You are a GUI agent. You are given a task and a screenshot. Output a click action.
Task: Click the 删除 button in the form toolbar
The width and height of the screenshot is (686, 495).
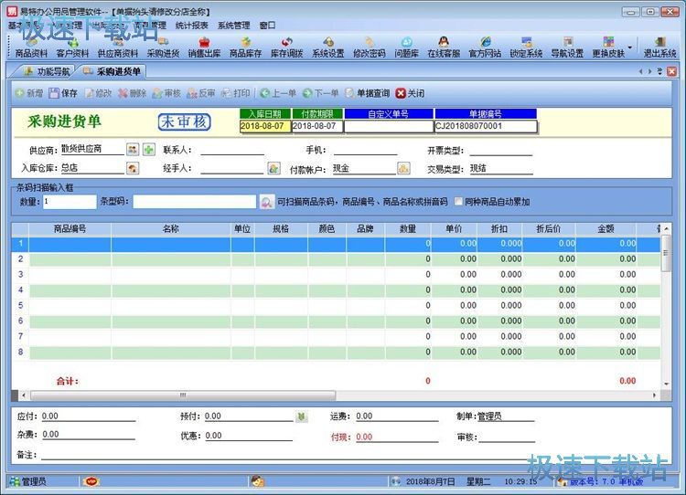click(132, 93)
